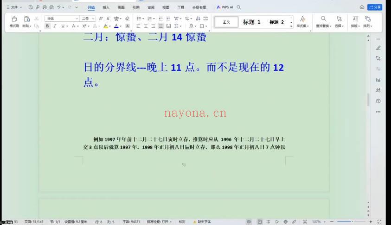Click the WPS AI button
Image resolution: width=391 pixels, height=225 pixels.
(x=224, y=7)
